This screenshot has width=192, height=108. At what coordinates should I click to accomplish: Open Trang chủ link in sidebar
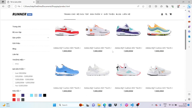click(x=17, y=26)
